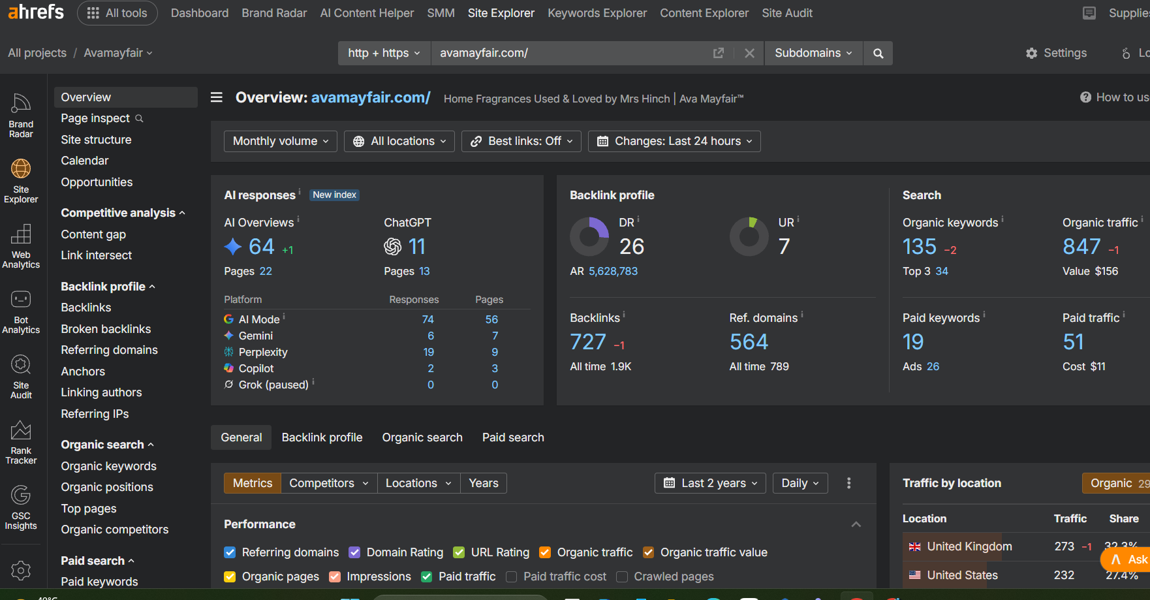Click the messages icon in top bar
Viewport: 1150px width, 600px height.
point(1089,13)
